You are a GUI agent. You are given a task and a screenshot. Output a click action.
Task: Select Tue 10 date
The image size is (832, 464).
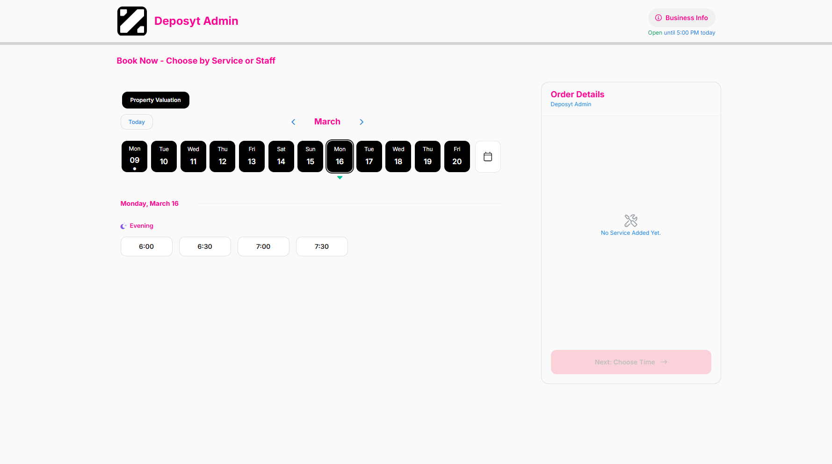coord(164,157)
